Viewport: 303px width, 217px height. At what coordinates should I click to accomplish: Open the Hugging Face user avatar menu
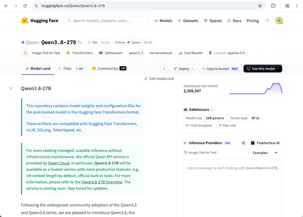point(279,20)
